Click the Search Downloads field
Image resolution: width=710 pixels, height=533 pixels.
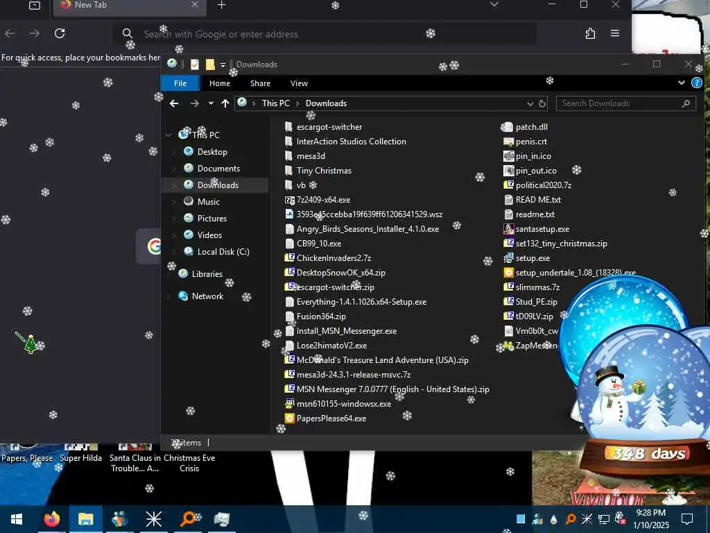625,103
